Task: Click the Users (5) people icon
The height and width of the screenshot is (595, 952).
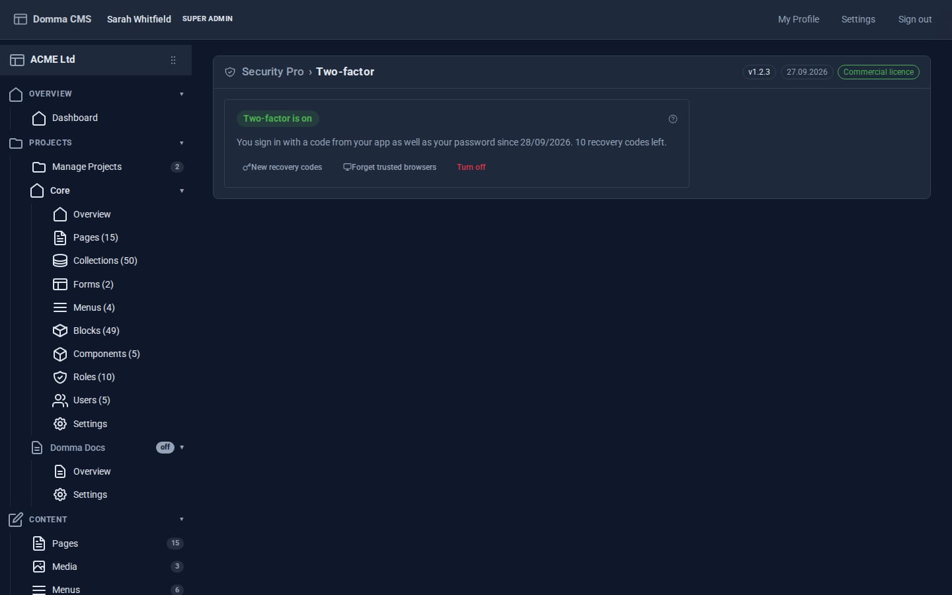Action: [x=60, y=400]
